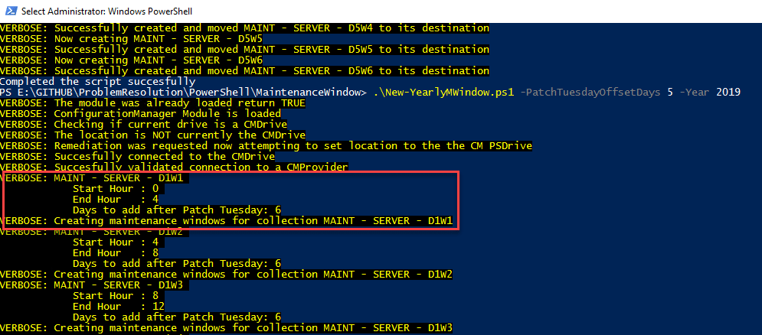The image size is (762, 335).
Task: Select Creating maintenance windows line for D1W1
Action: point(227,221)
